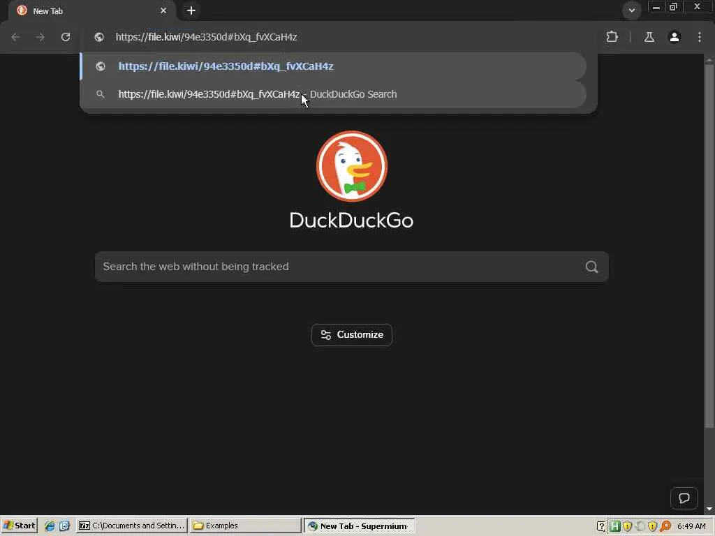Screen dimensions: 715x536
Task: Click the scrollbar down arrow
Action: click(x=709, y=509)
